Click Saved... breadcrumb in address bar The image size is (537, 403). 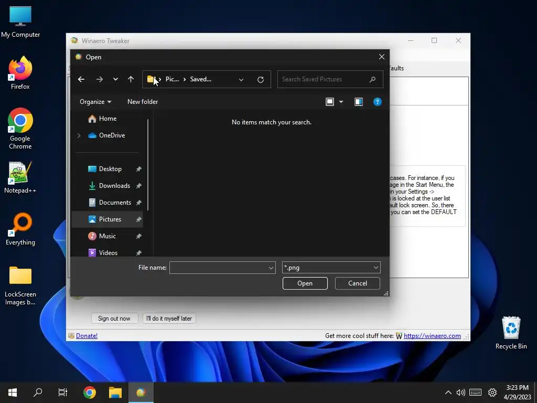[x=201, y=80]
